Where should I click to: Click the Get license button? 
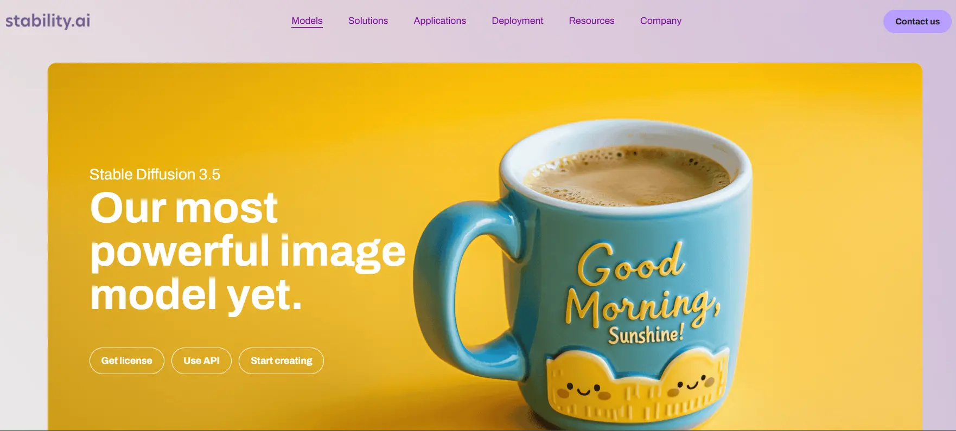click(x=127, y=361)
